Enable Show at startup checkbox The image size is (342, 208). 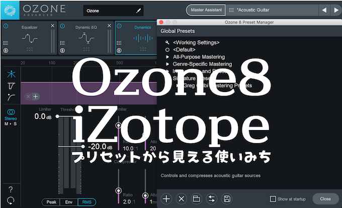(x=273, y=199)
